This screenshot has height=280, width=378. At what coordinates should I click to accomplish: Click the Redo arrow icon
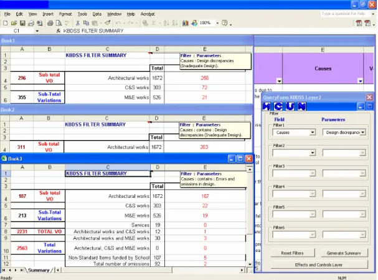point(130,23)
